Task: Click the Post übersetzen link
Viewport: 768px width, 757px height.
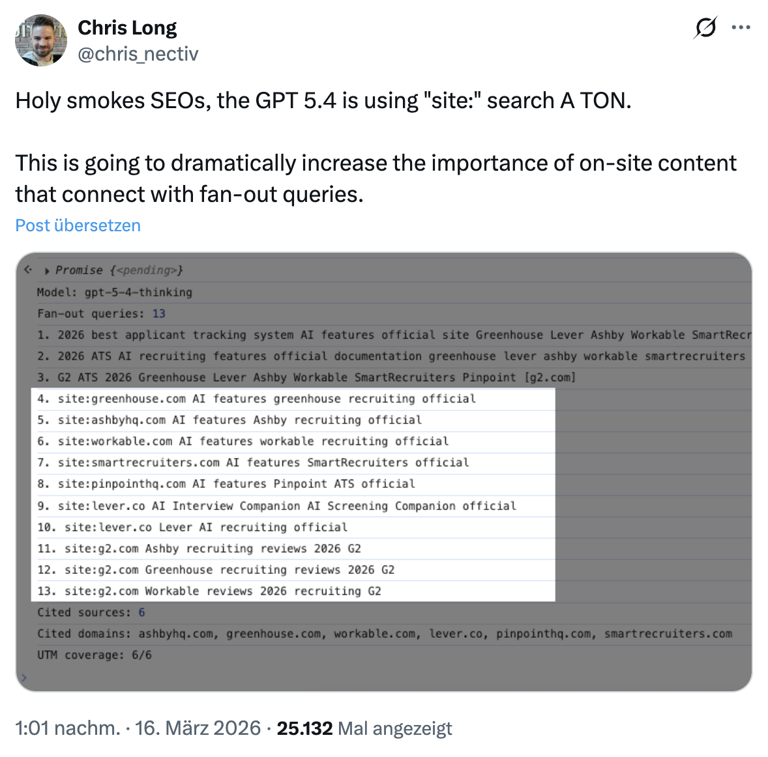Action: pos(77,225)
